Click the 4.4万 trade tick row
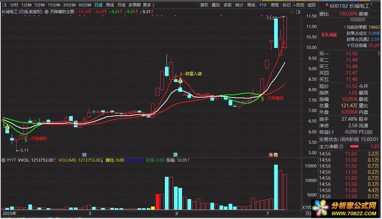382x219 pixels. click(349, 190)
